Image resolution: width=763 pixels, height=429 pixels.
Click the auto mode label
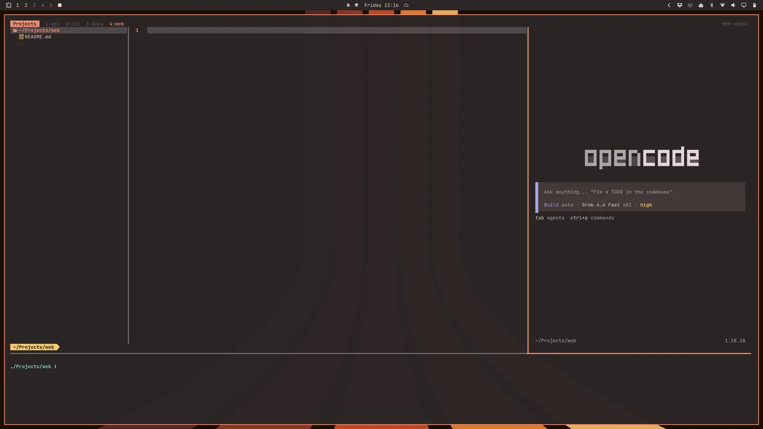pyautogui.click(x=567, y=205)
